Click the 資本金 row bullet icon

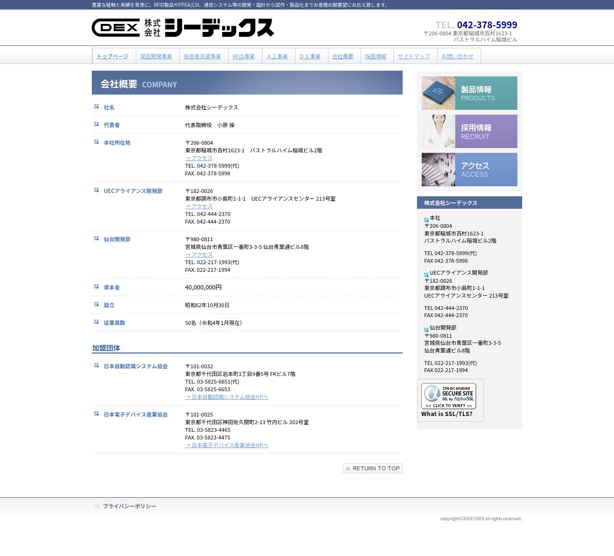97,287
